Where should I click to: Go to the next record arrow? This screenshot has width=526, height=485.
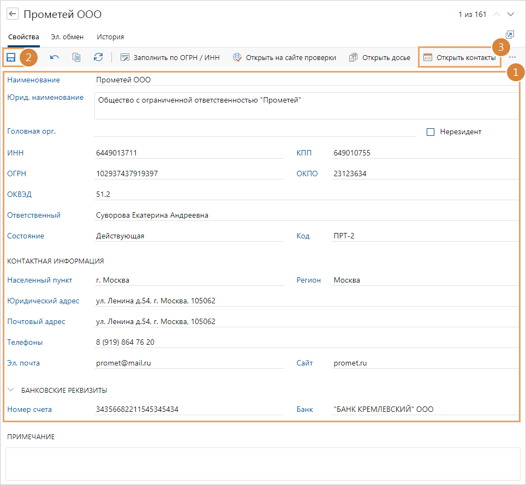coord(511,14)
